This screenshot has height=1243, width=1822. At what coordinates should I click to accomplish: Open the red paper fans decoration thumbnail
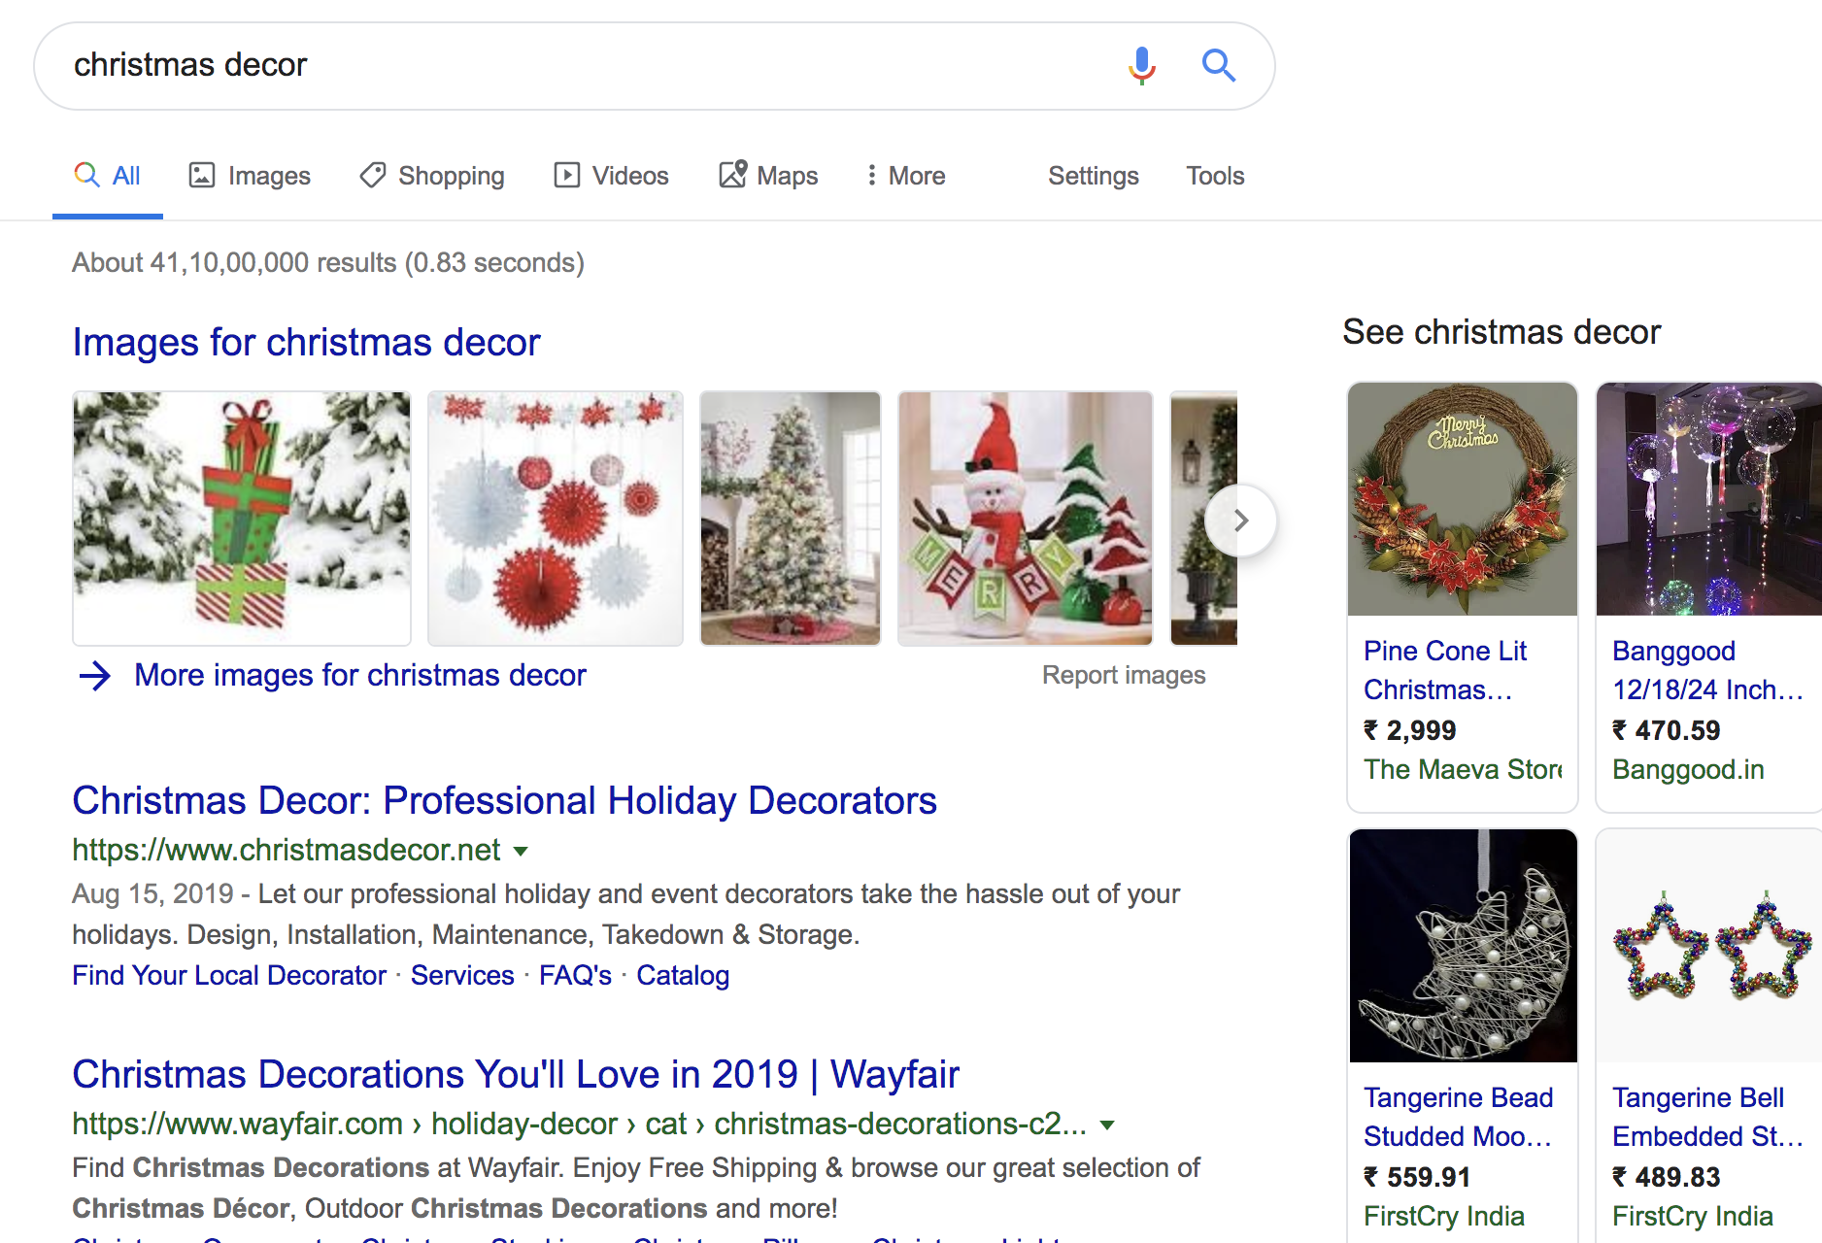556,519
